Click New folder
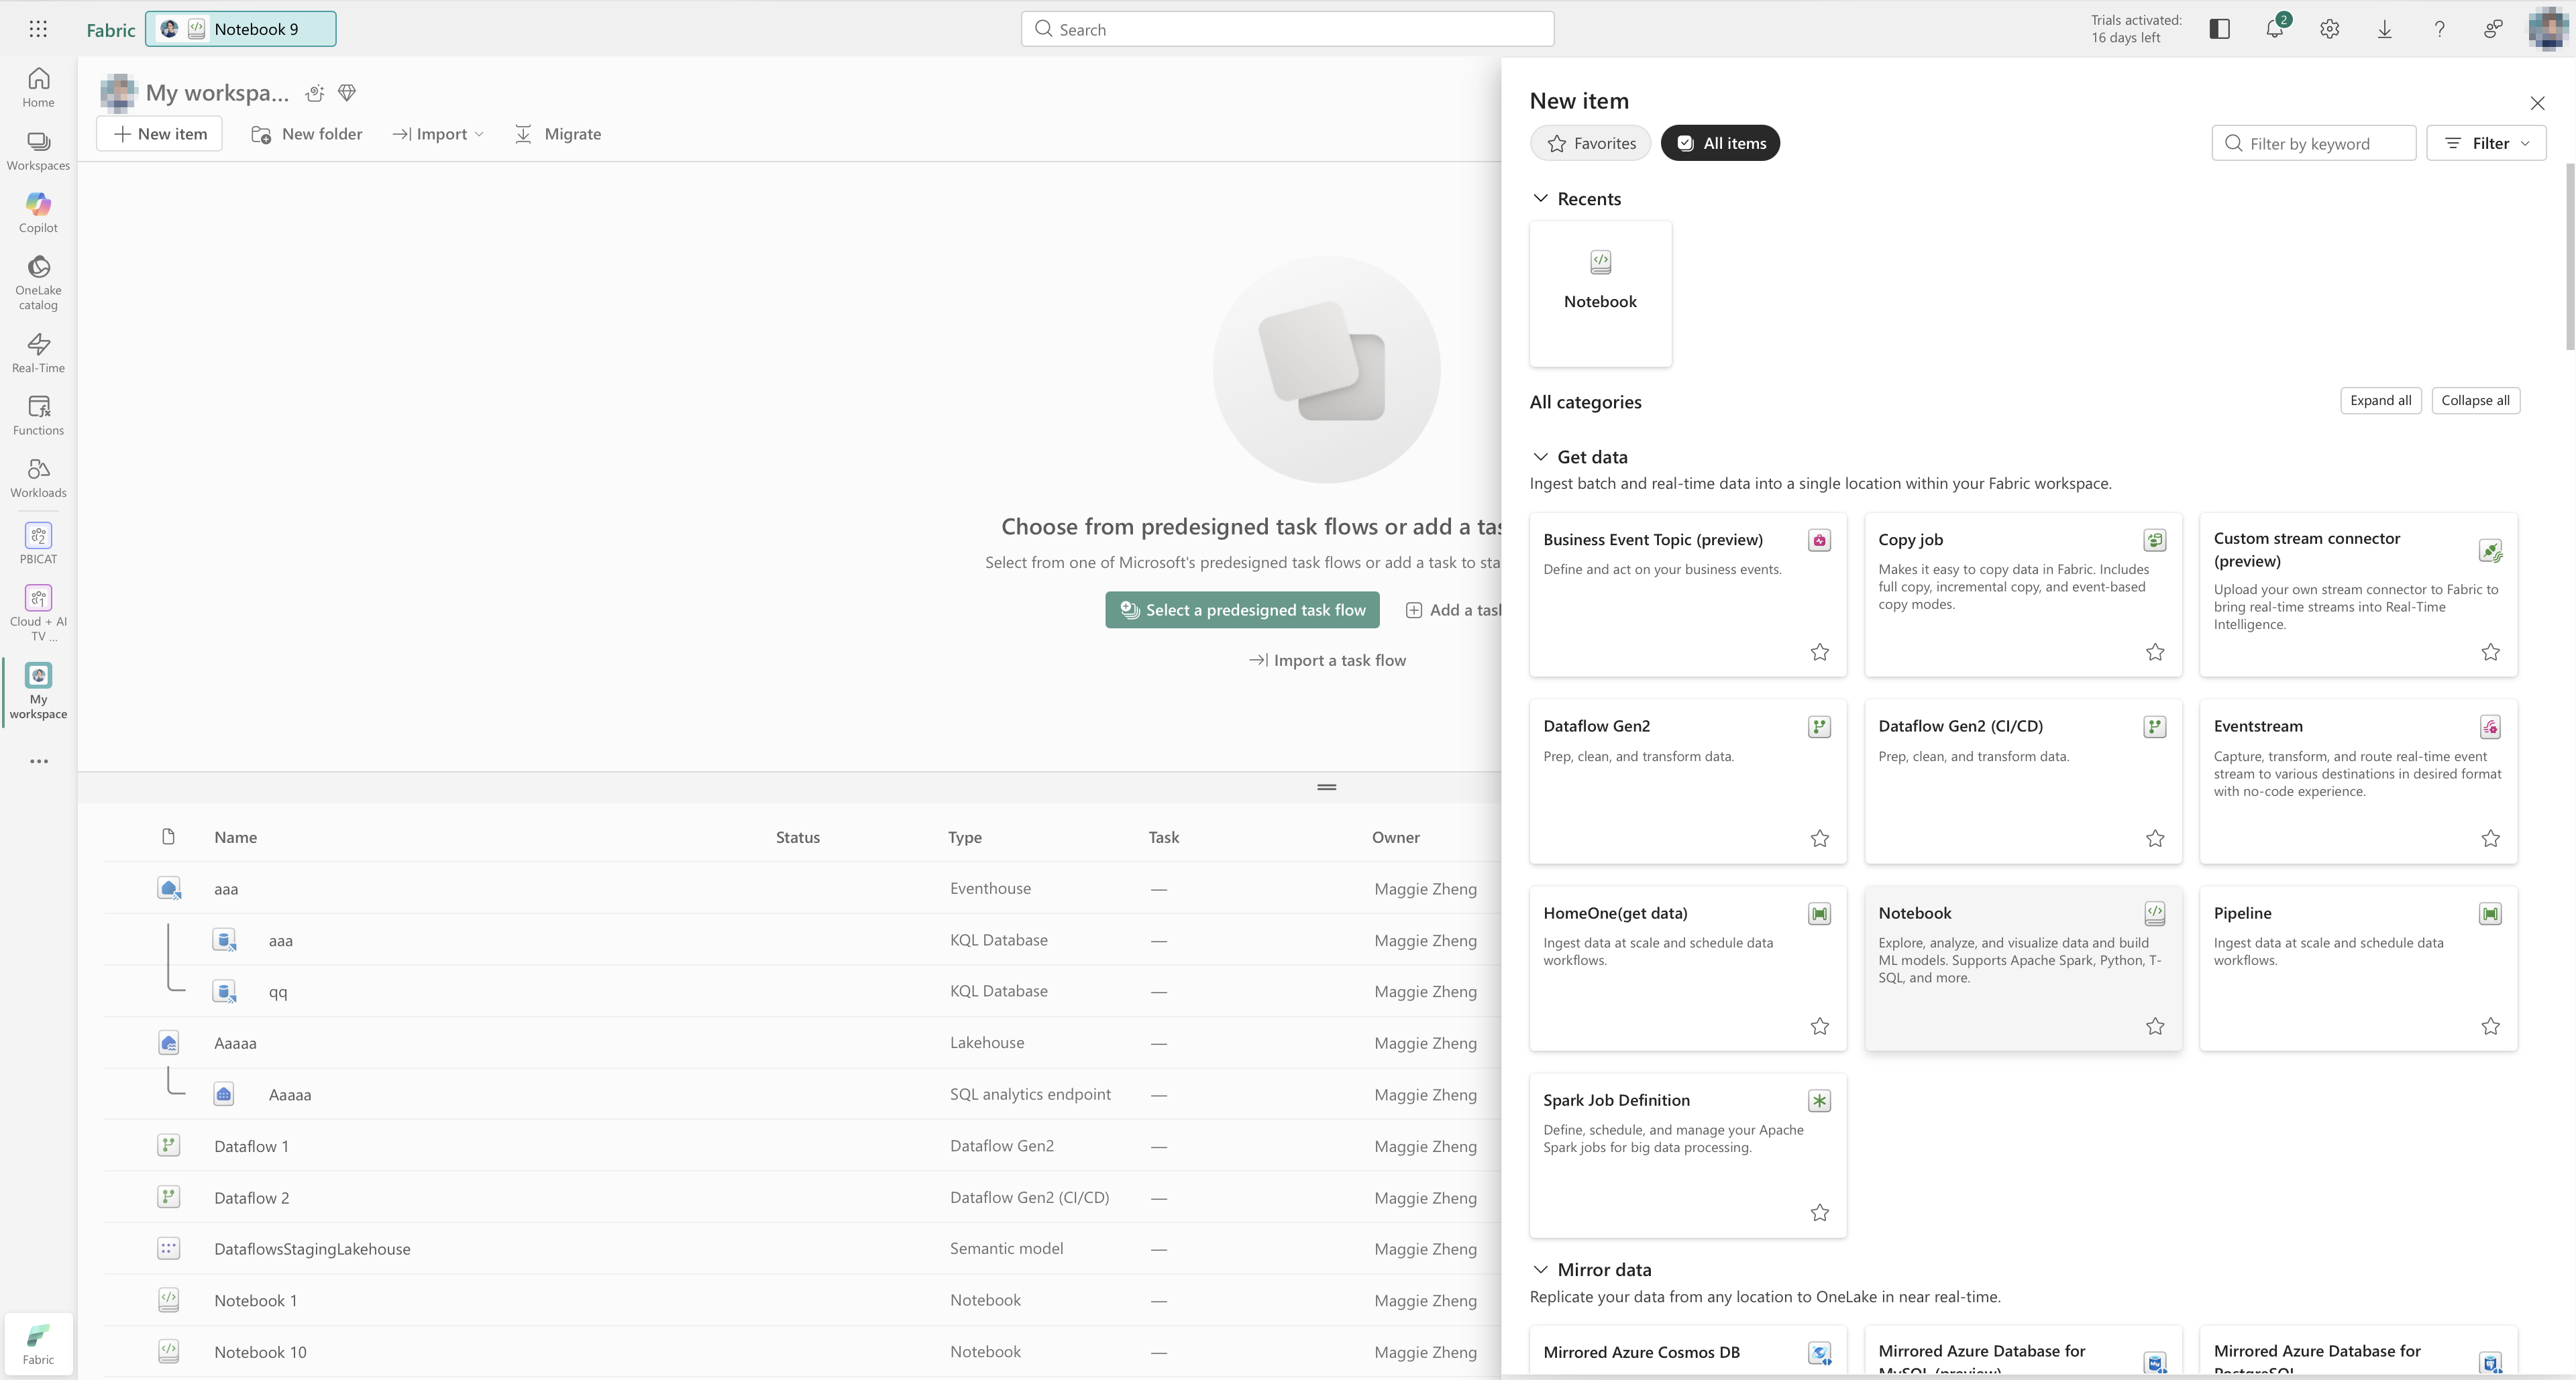2576x1380 pixels. [306, 134]
